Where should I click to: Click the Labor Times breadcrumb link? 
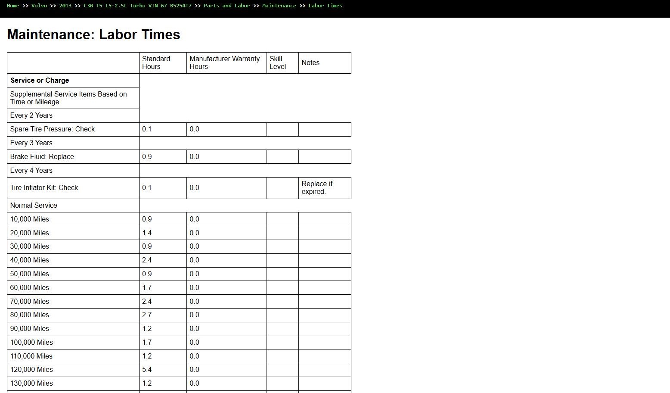coord(326,6)
